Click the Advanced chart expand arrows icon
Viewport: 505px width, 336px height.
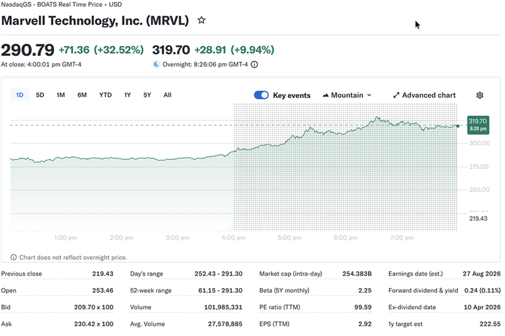[396, 95]
